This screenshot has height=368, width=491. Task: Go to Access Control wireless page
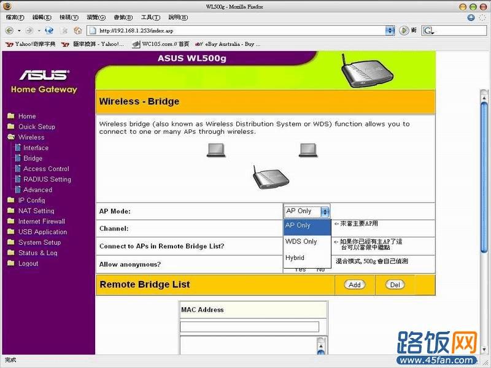tap(46, 169)
